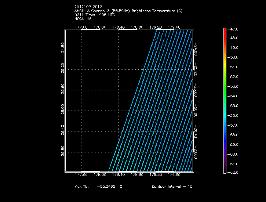
Task: Click the AMSU-A Channel 8 title text
Action: pos(128,11)
